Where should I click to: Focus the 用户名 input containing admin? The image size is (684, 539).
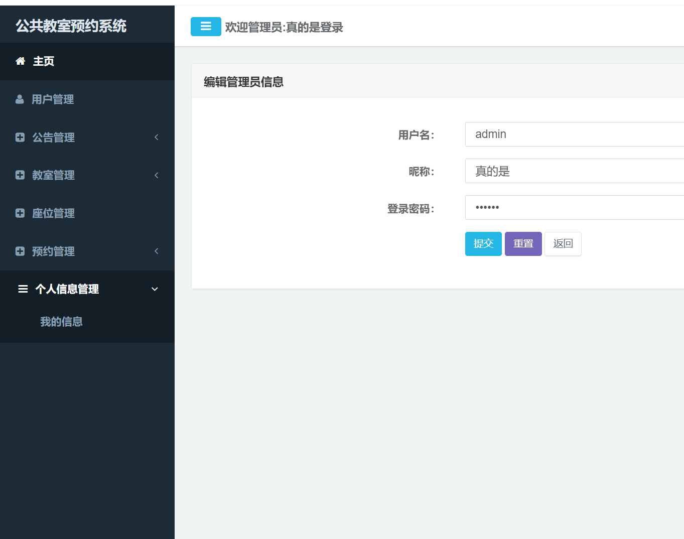click(x=575, y=134)
